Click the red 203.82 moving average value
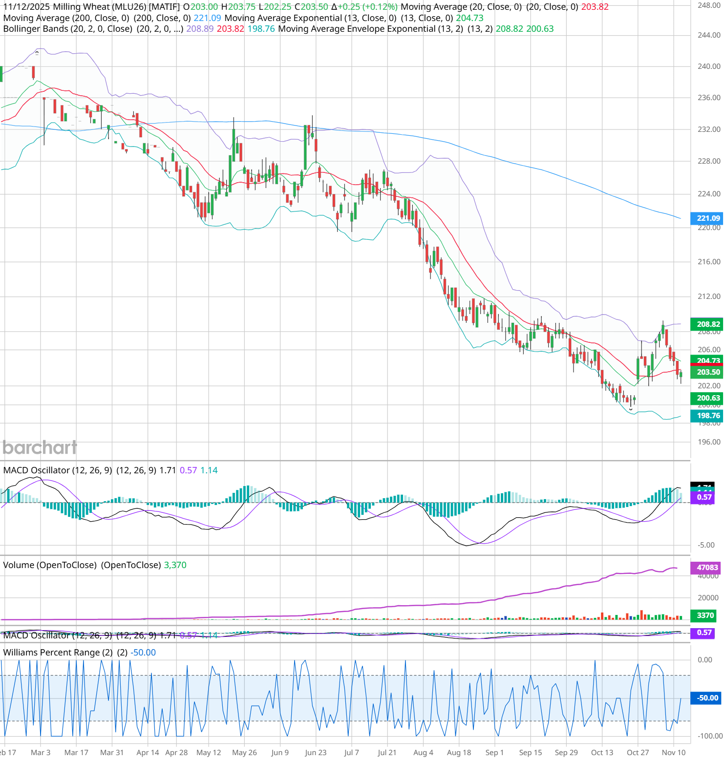The width and height of the screenshot is (726, 760). (x=595, y=7)
